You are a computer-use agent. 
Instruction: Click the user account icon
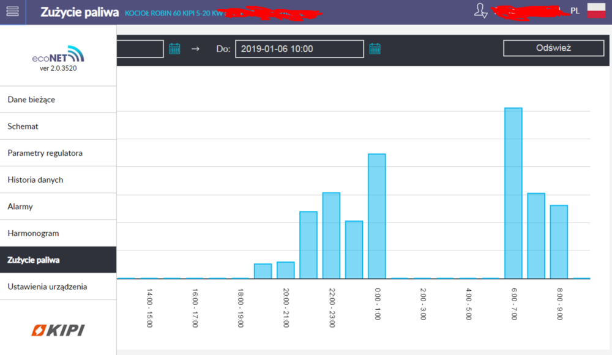click(x=482, y=10)
